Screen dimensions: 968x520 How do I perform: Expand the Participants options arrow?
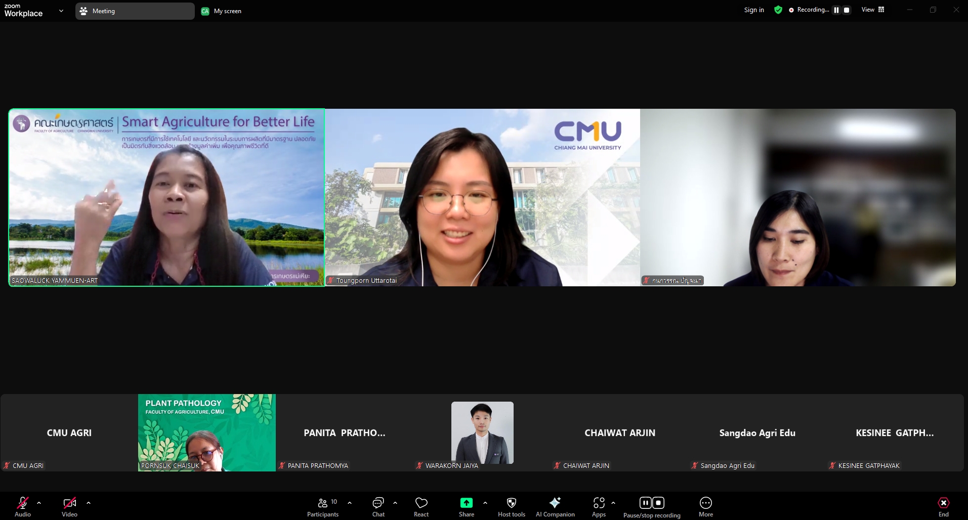350,503
